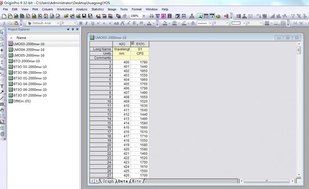Click the Increase Font Size icon
The height and width of the screenshot is (189, 309).
[x=122, y=23]
